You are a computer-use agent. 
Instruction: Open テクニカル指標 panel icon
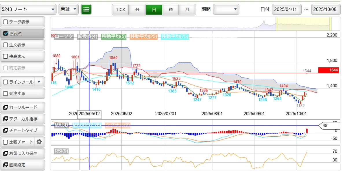click(x=5, y=119)
